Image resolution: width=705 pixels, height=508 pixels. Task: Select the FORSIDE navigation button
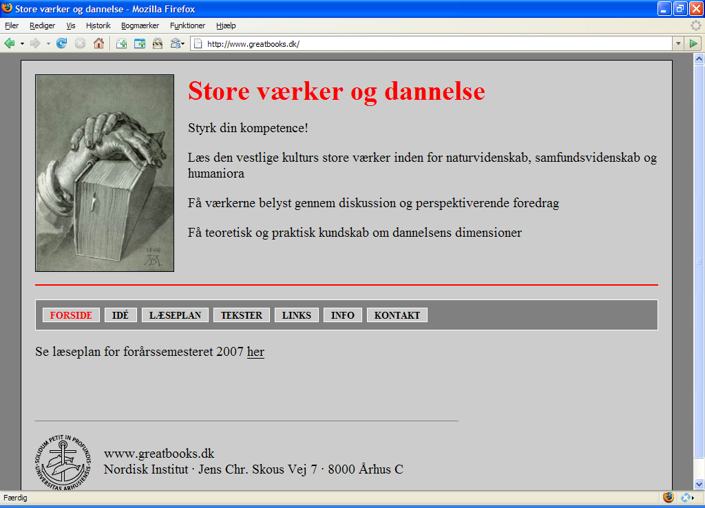(x=71, y=315)
